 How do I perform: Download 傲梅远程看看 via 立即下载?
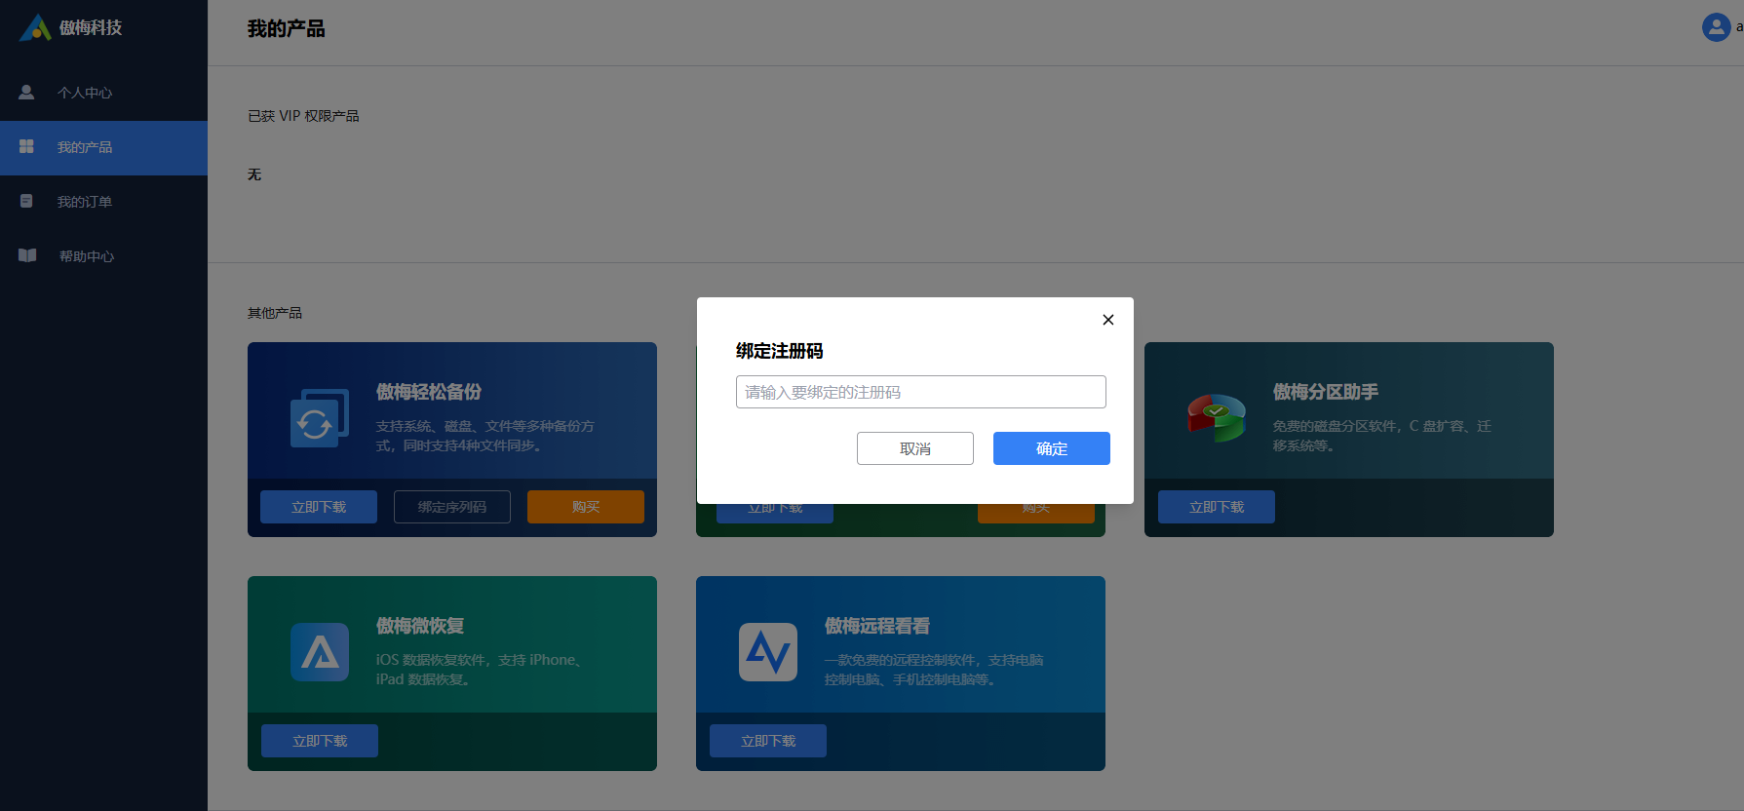tap(767, 741)
